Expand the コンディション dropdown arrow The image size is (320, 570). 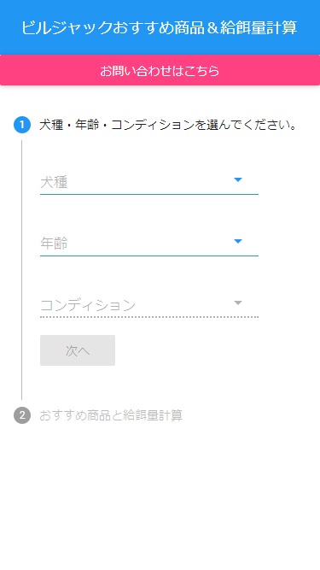(238, 303)
